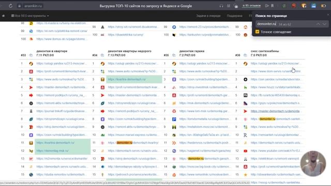Copy list icon for #34 демонтаж квартиры недорого
This screenshot has width=331, height=186.
pos(102,55)
